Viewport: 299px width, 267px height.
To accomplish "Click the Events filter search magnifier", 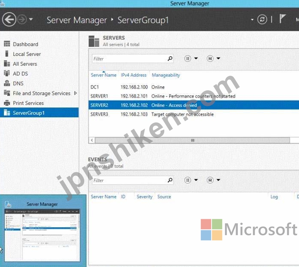I will [170, 180].
